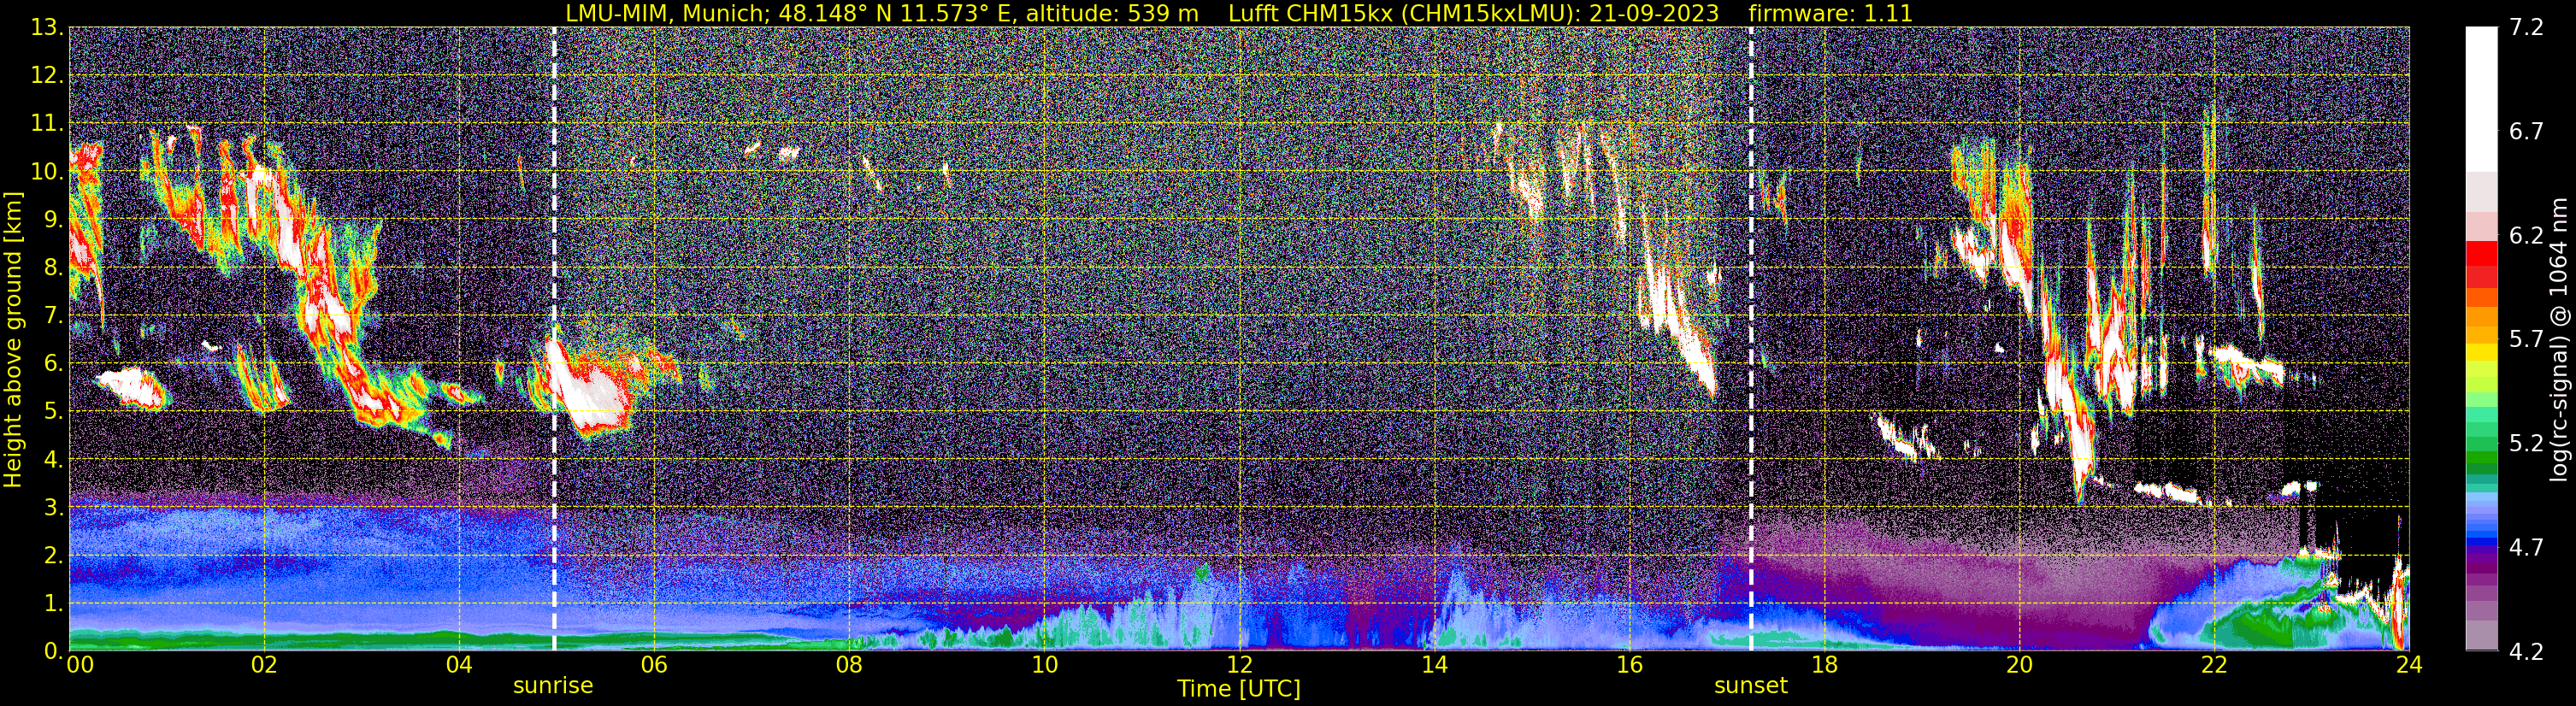Screen dimensions: 2576x706
Task: Click time axis tick "02"
Action: pyautogui.click(x=264, y=666)
